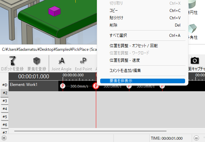This screenshot has width=205, height=142.
Task: Click the highlighted P keyframe at playhead
Action: point(96,86)
